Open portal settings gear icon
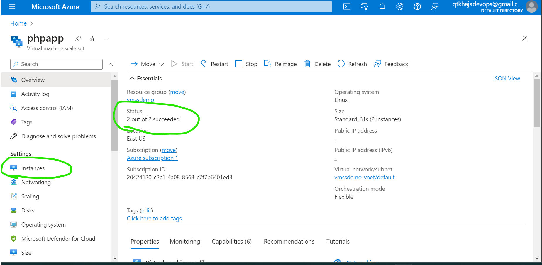 (399, 6)
